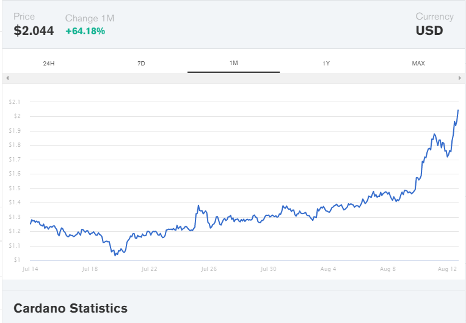
Task: Click the Cardano Statistics heading
Action: (70, 308)
